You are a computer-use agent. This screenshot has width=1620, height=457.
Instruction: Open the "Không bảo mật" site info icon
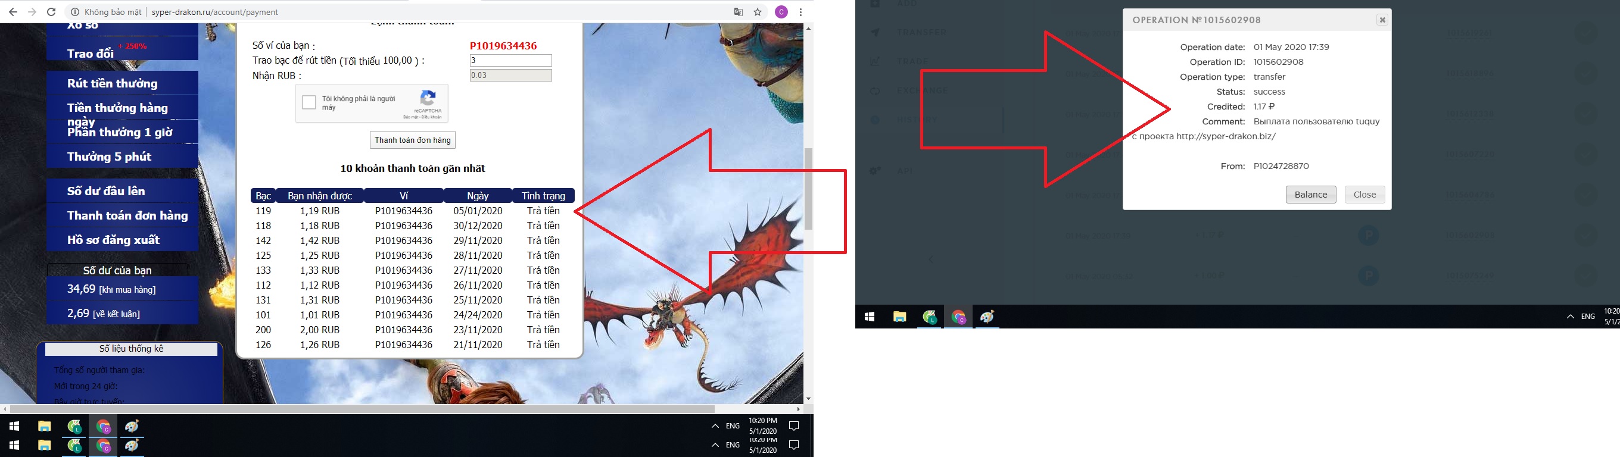75,12
